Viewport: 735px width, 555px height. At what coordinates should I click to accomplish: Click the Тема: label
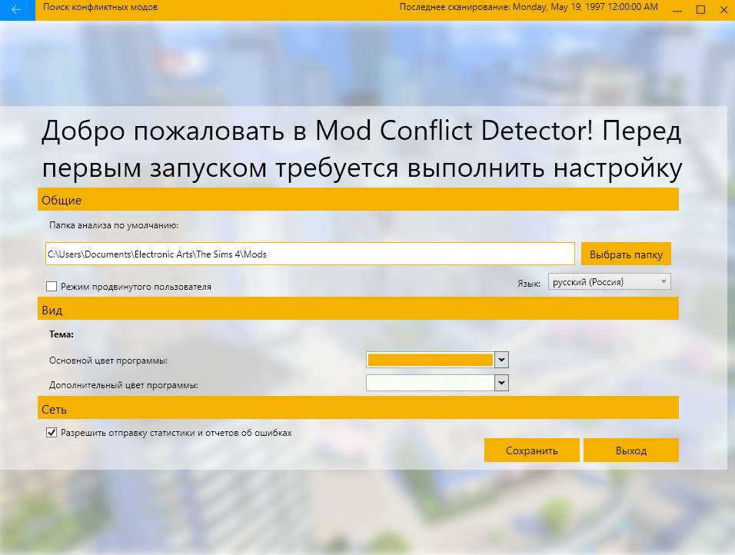pyautogui.click(x=62, y=334)
